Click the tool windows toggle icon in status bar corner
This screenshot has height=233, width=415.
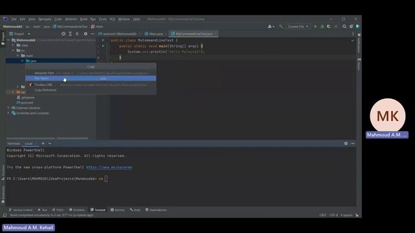click(x=5, y=215)
